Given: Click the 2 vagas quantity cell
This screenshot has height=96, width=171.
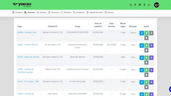Looking at the screenshot, I should point(123,69).
